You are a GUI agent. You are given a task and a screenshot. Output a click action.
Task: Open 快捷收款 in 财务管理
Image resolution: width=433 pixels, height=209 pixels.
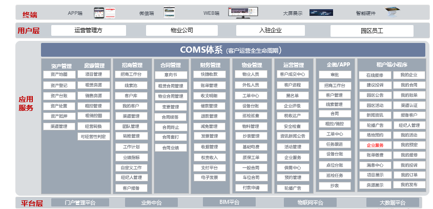tap(209, 75)
